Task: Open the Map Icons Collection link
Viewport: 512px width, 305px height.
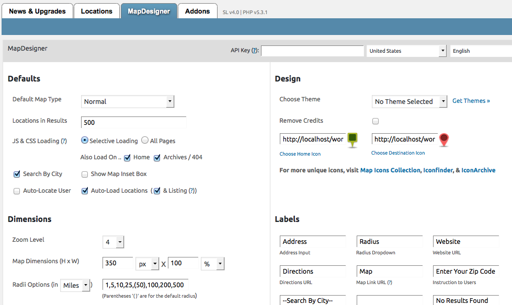Action: pyautogui.click(x=390, y=170)
